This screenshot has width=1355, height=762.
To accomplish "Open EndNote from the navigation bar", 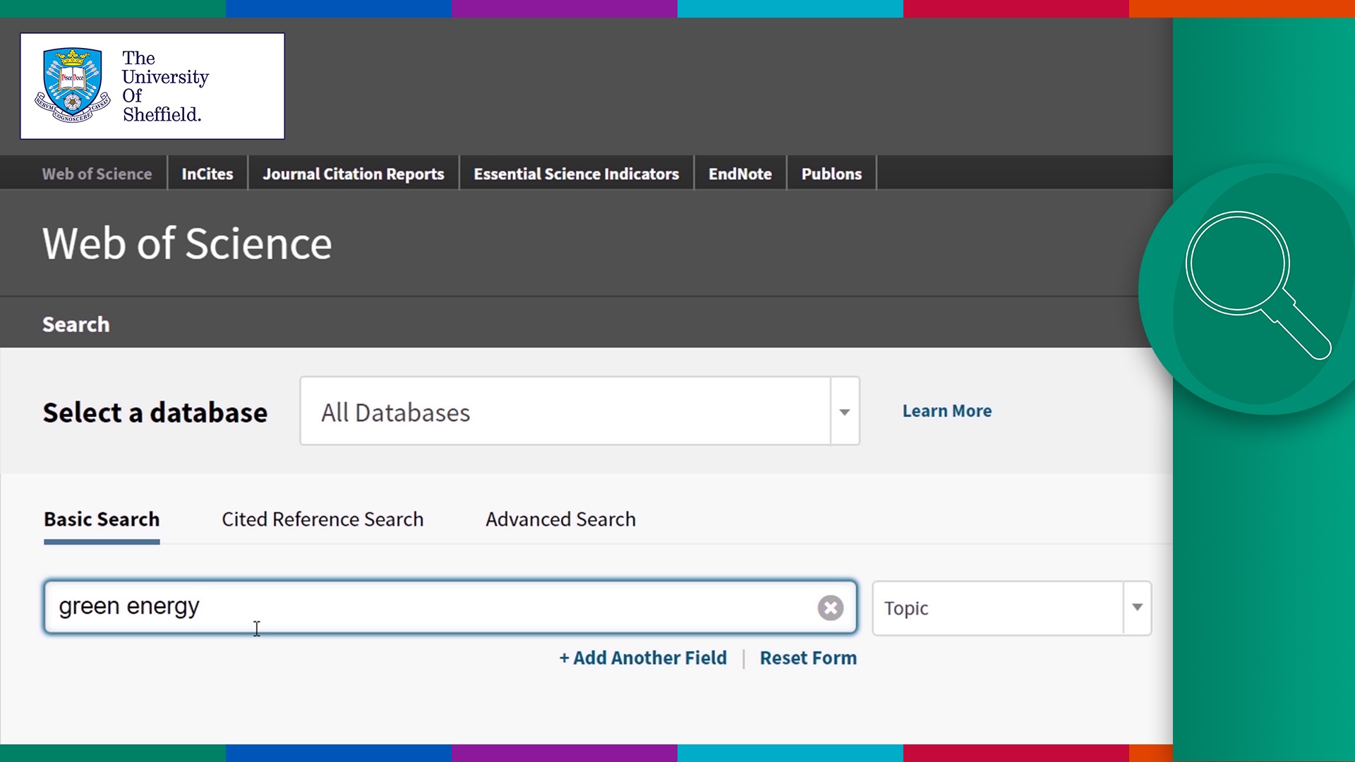I will click(x=740, y=174).
